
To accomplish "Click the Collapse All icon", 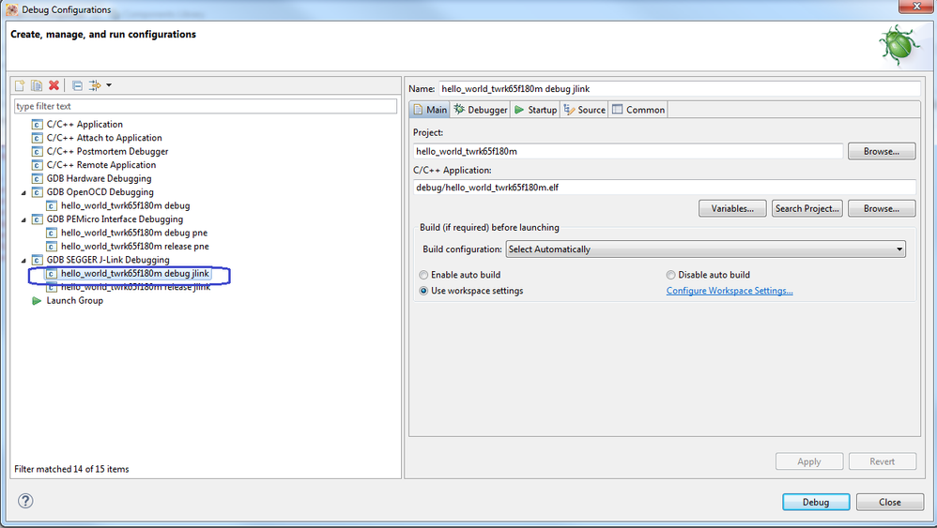I will 77,85.
